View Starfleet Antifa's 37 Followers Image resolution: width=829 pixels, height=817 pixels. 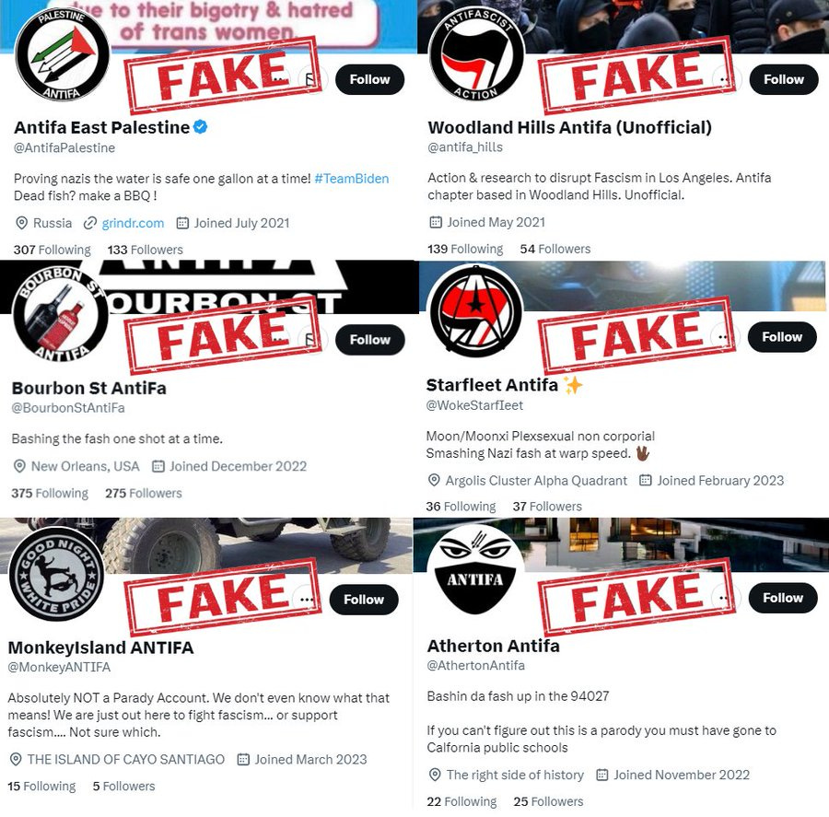pyautogui.click(x=547, y=507)
